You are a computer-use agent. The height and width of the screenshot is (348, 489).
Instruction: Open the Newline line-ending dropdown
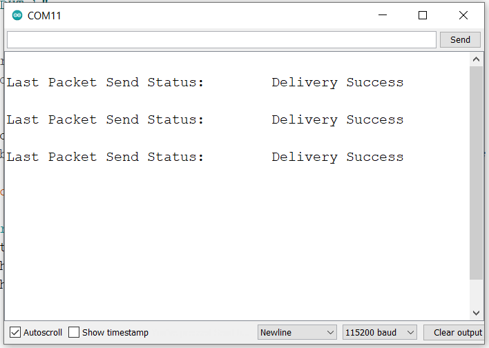coord(297,333)
